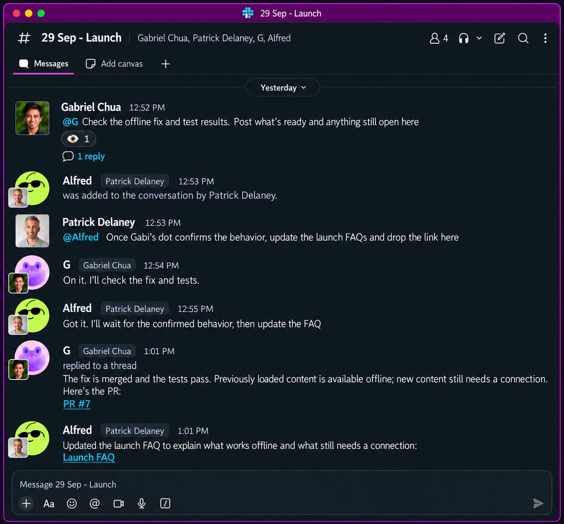Image resolution: width=564 pixels, height=524 pixels.
Task: Click the @Alfred mention in Patrick's message
Action: 81,237
